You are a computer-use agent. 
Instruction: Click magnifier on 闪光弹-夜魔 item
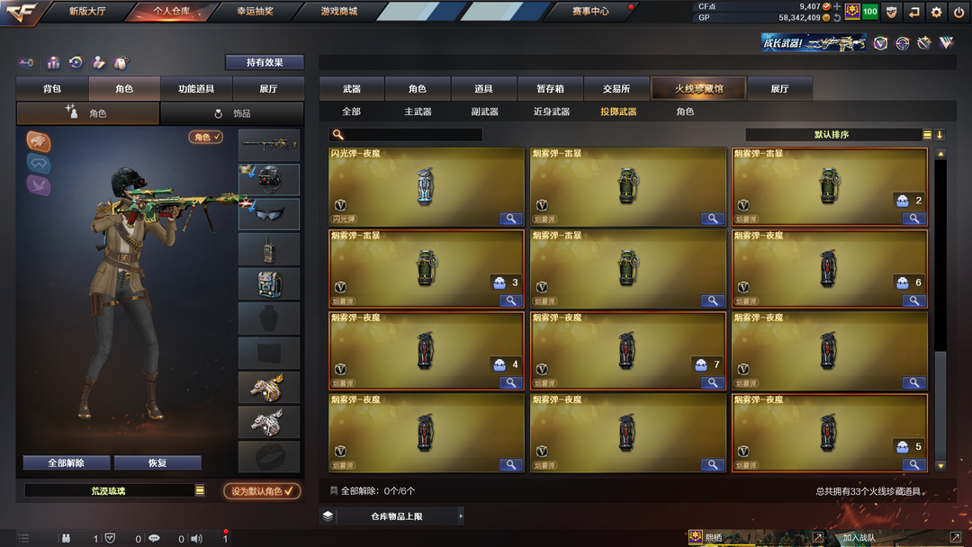tap(511, 219)
